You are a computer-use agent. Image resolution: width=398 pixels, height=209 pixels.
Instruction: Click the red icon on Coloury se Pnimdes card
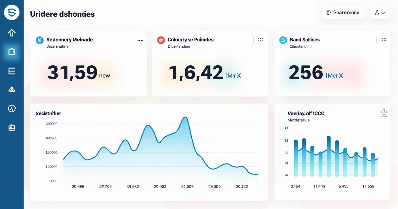pos(161,40)
